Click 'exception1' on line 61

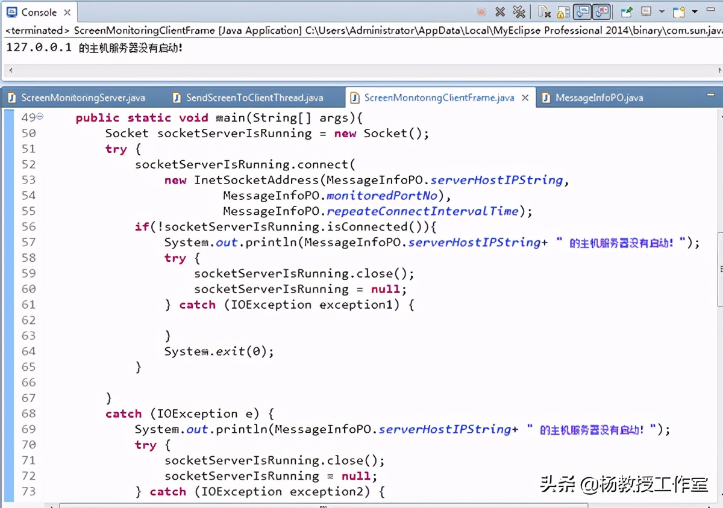[x=355, y=305]
